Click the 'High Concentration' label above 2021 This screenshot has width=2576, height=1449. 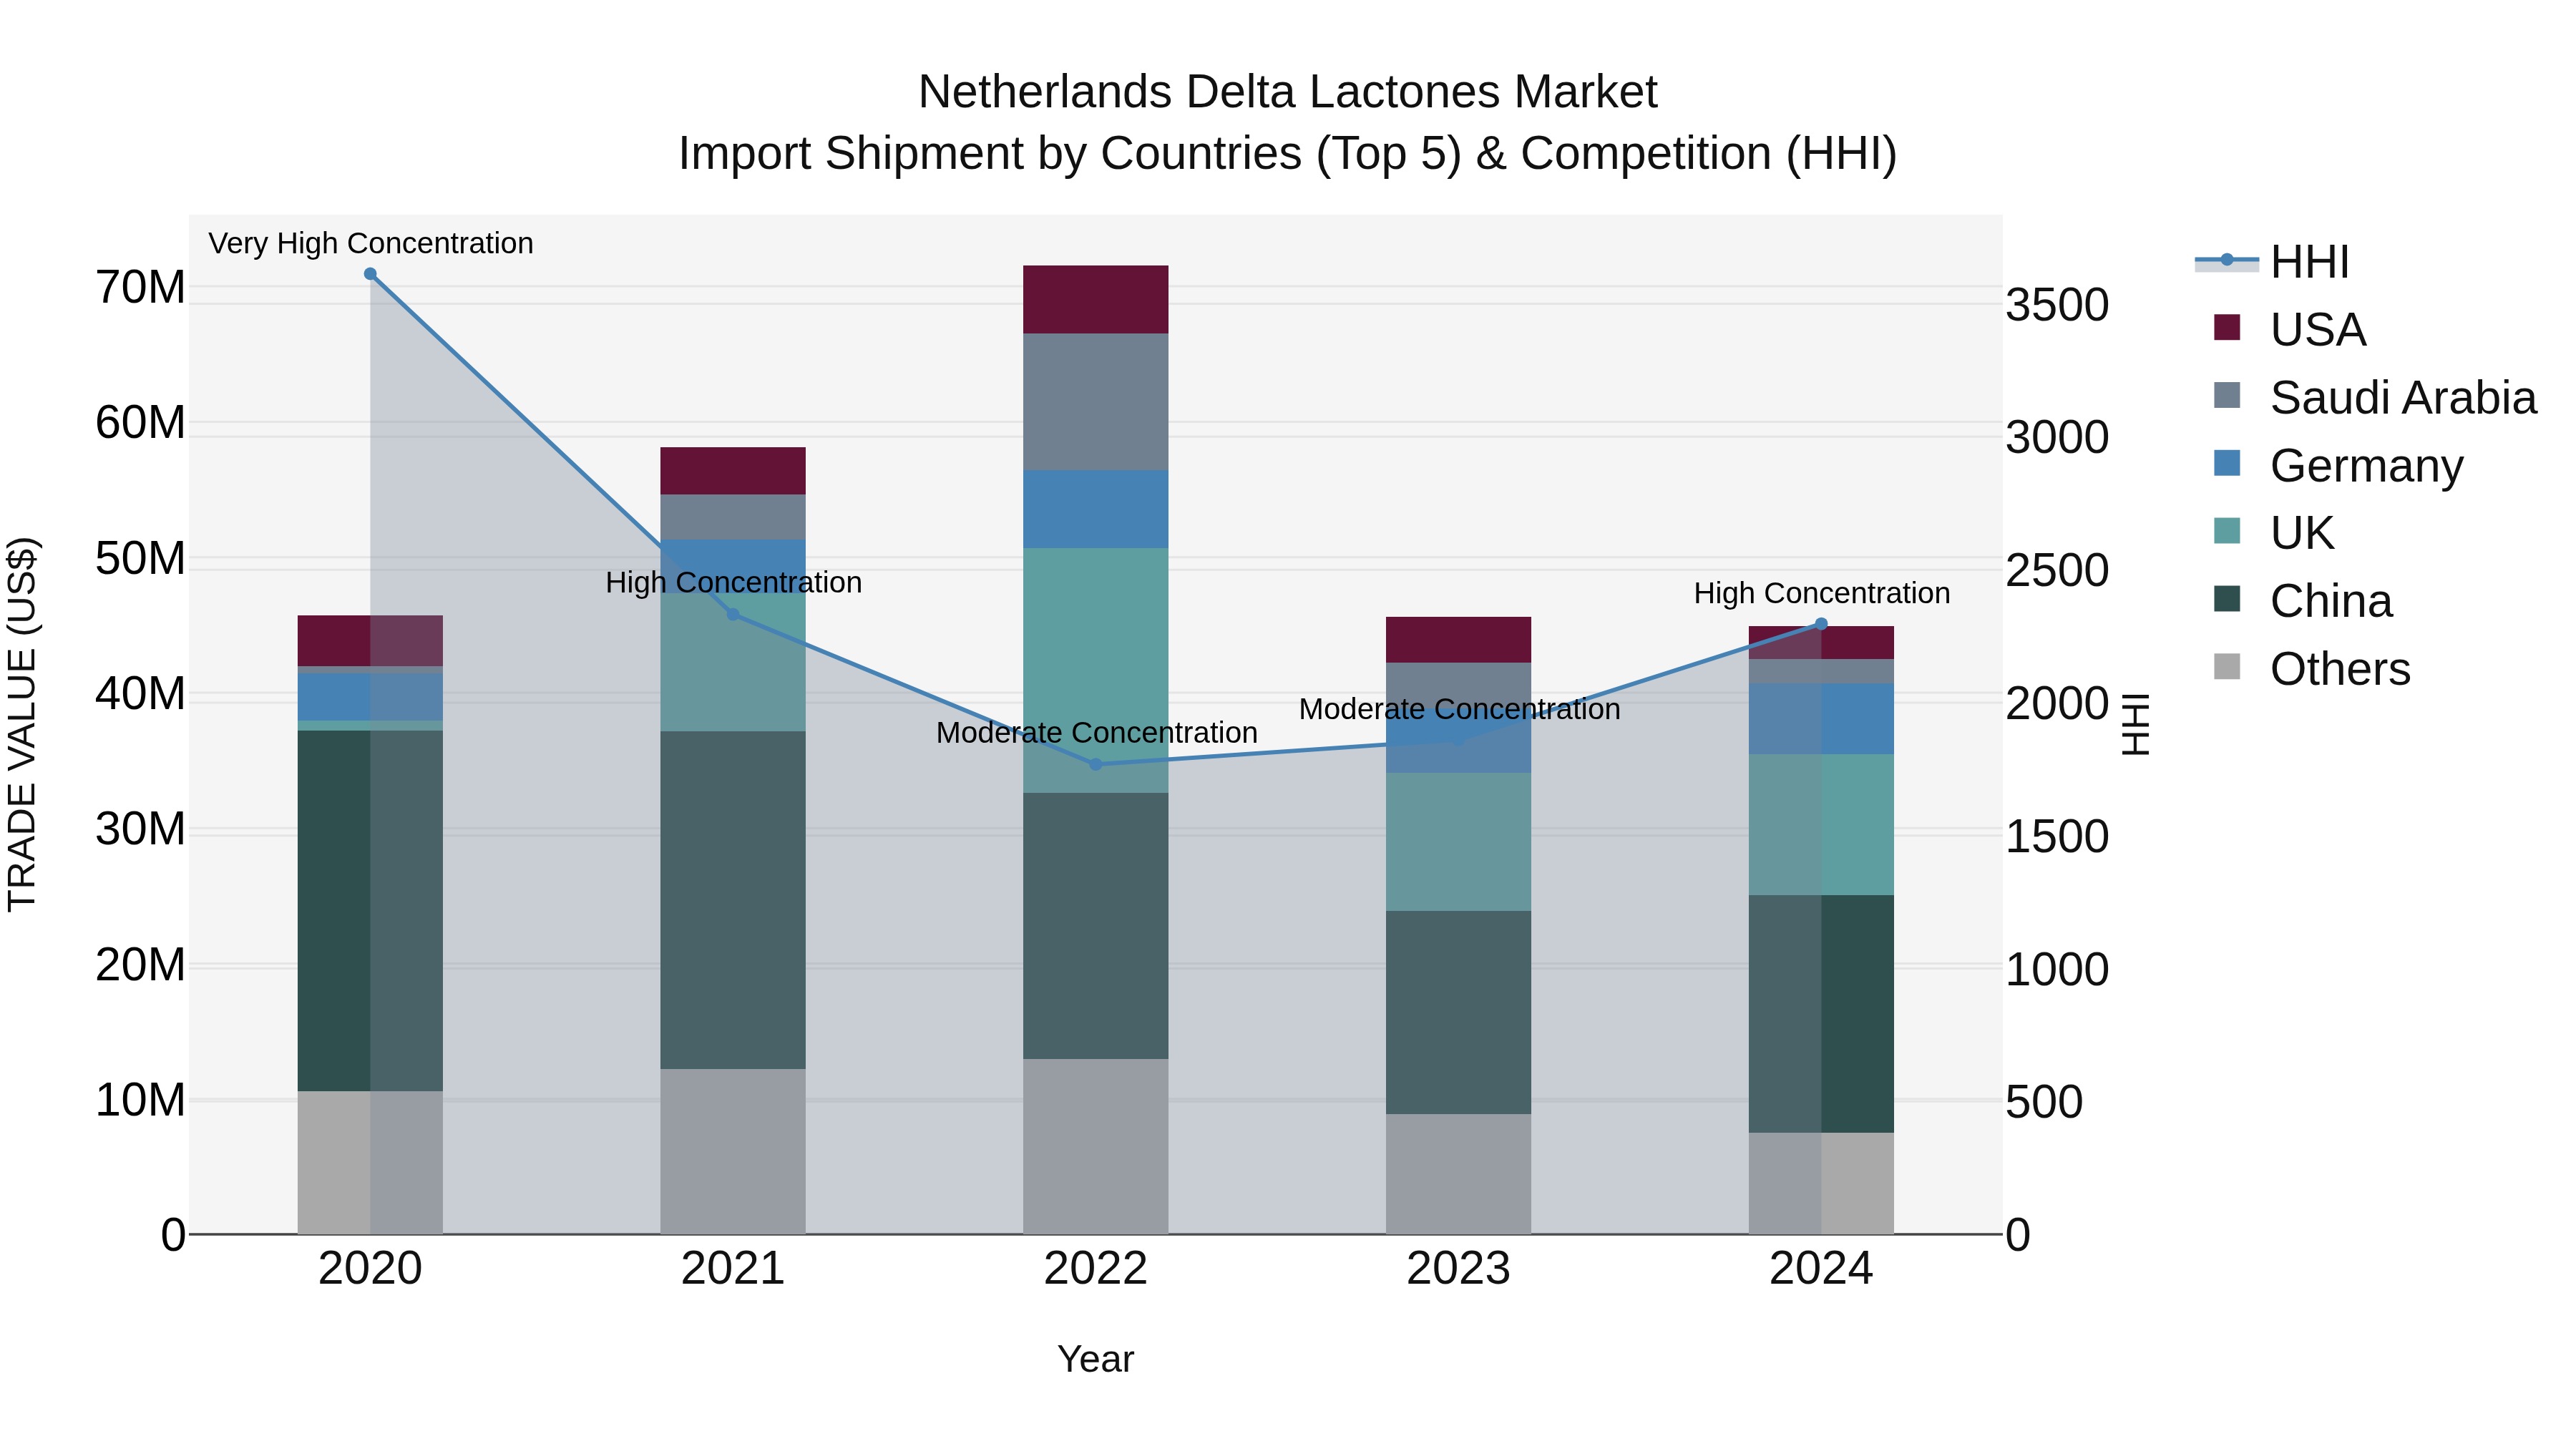coord(733,582)
